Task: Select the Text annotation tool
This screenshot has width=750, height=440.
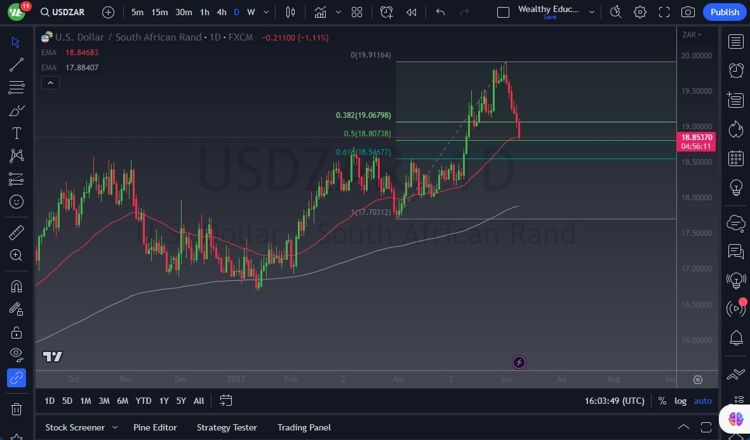Action: point(16,133)
